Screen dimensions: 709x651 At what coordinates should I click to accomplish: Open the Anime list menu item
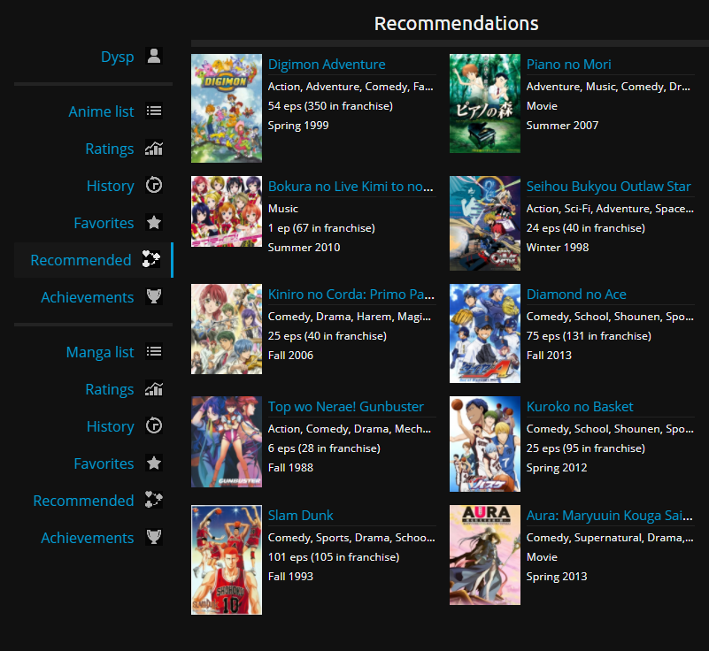(x=101, y=111)
